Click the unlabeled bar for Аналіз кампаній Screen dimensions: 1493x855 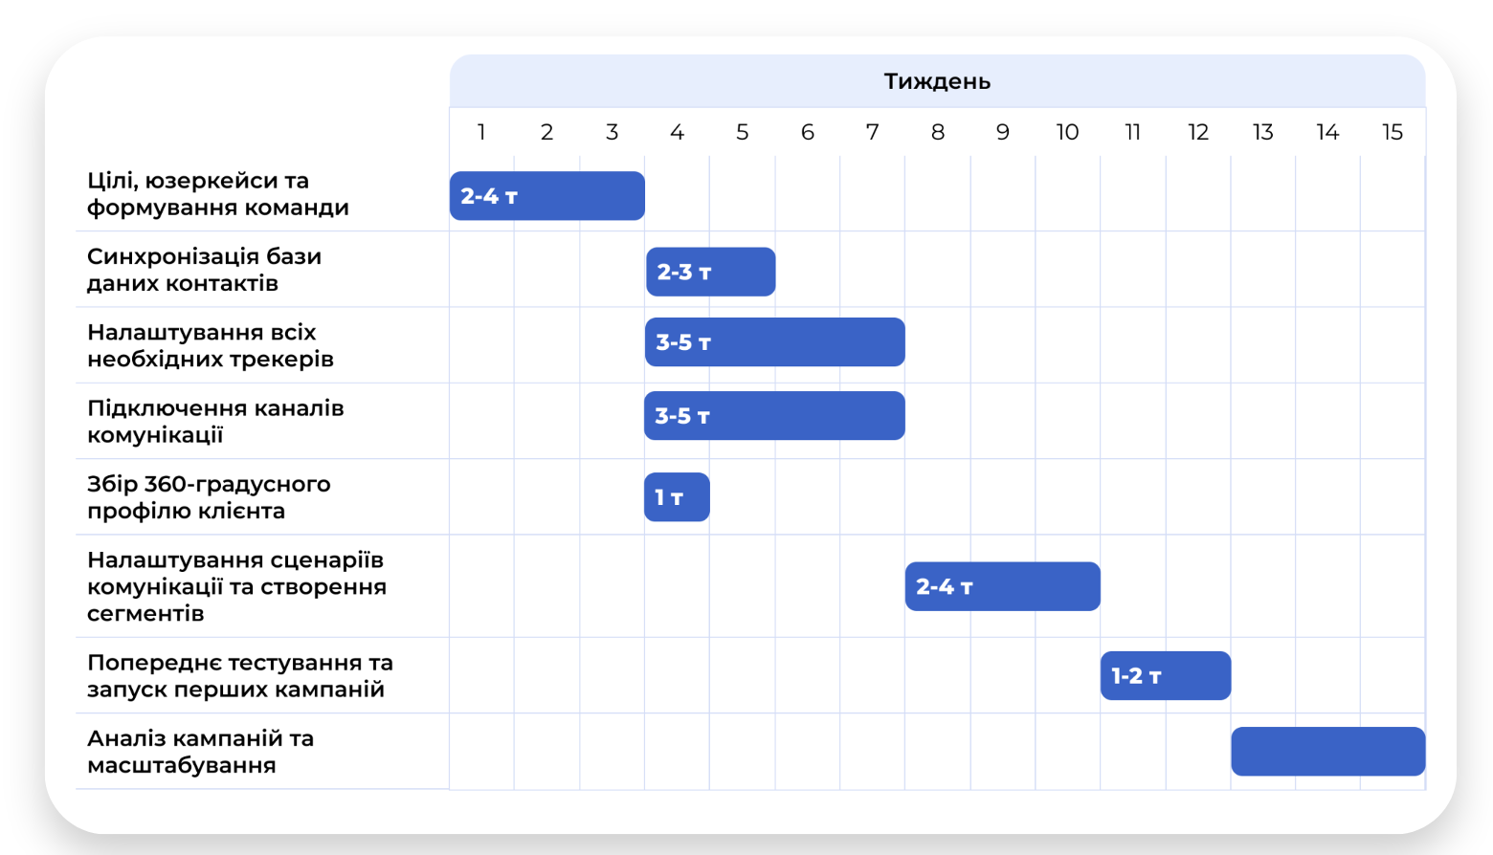point(1327,752)
